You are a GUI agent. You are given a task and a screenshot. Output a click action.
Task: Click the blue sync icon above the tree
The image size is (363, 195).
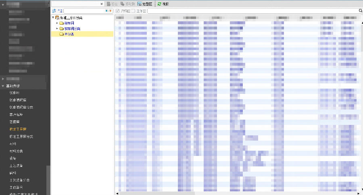pyautogui.click(x=54, y=11)
